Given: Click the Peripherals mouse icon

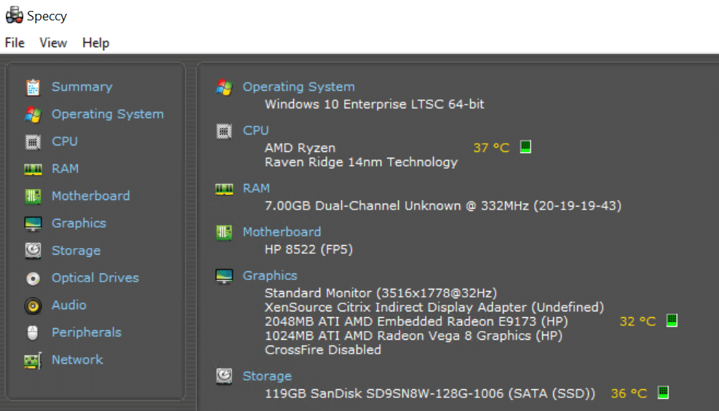Looking at the screenshot, I should pos(33,332).
